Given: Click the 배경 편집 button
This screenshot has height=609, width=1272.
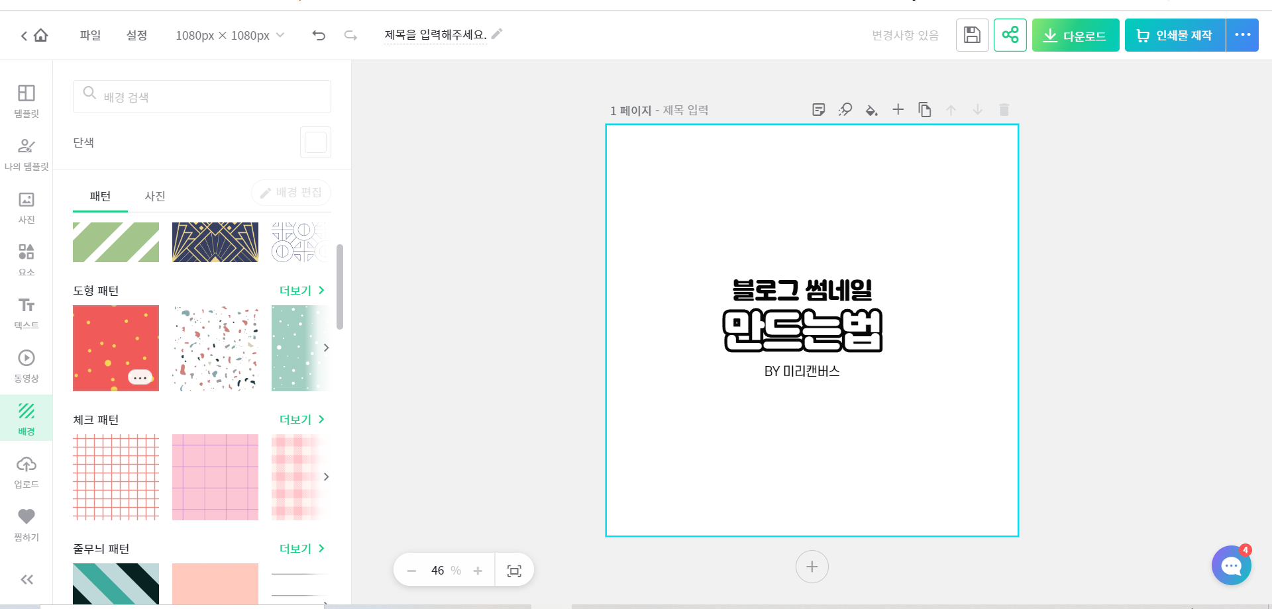Looking at the screenshot, I should pyautogui.click(x=291, y=193).
